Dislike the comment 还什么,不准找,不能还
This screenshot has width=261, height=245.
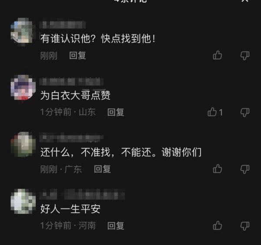(x=245, y=169)
